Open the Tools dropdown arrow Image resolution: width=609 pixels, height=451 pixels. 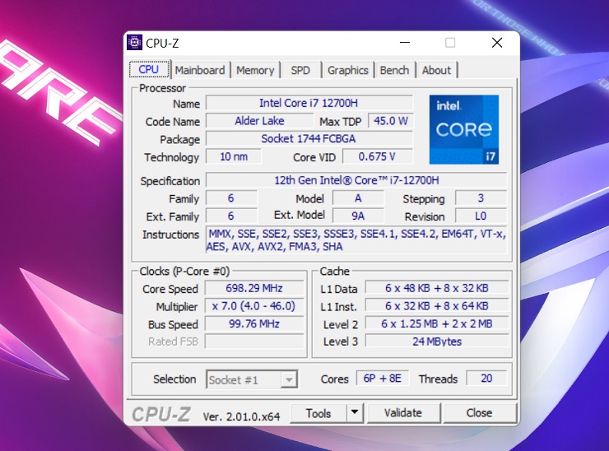click(x=355, y=412)
